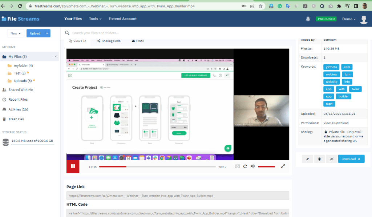Viewport: 372px width, 217px height.
Task: Go to Extend Account
Action: click(123, 19)
